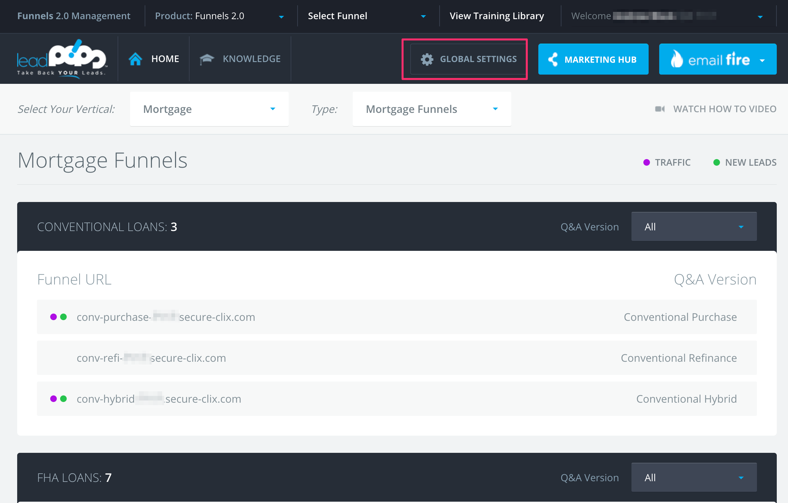
Task: Click the green New Leads legend dot
Action: [717, 162]
